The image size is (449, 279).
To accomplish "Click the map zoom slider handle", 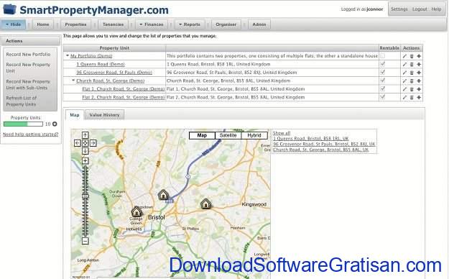I will click(85, 196).
